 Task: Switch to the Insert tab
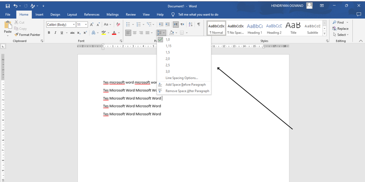(x=39, y=15)
